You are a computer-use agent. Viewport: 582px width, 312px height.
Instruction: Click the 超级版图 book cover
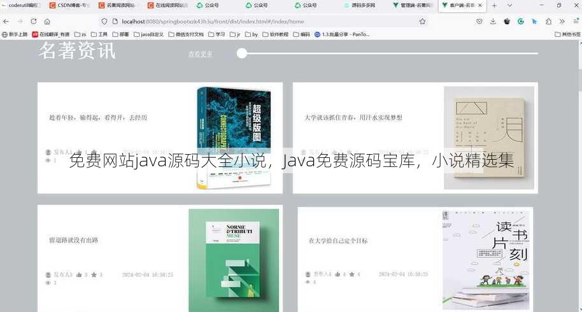234,138
